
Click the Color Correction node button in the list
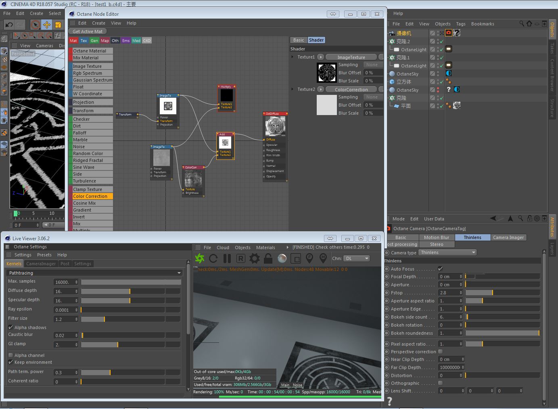(x=90, y=196)
